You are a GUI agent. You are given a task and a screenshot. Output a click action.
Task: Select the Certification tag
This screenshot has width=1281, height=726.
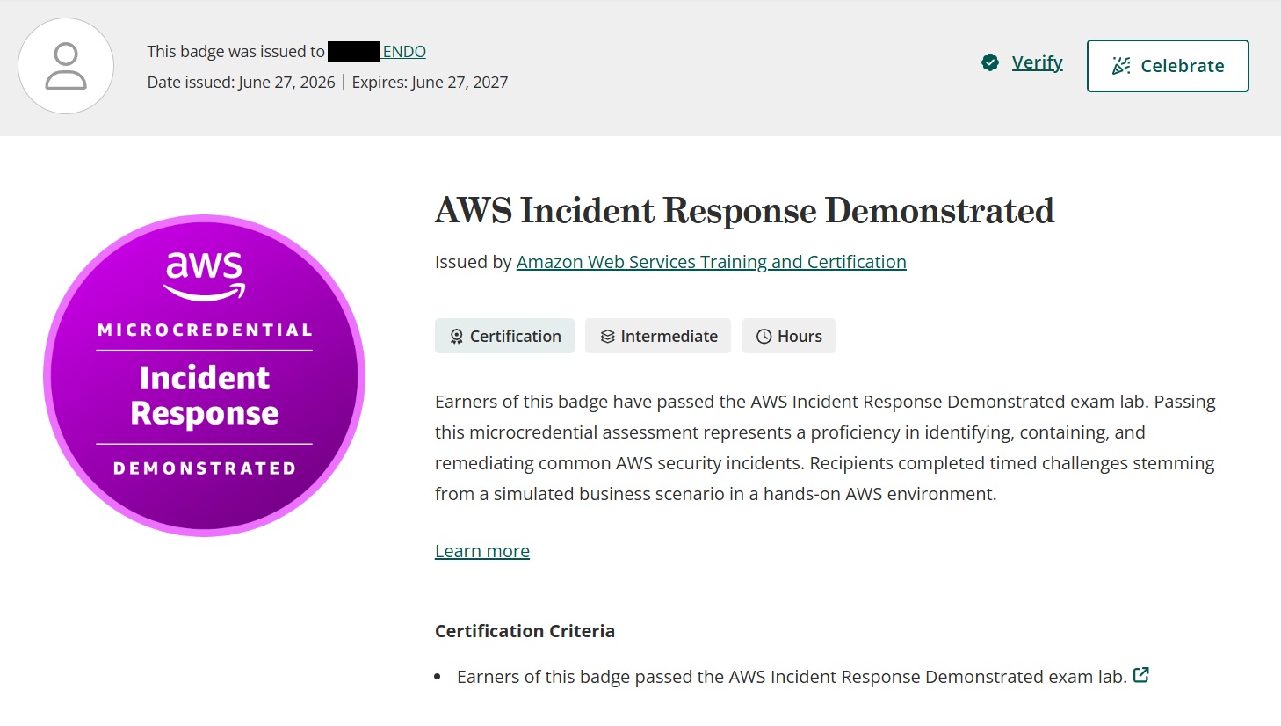pyautogui.click(x=504, y=336)
